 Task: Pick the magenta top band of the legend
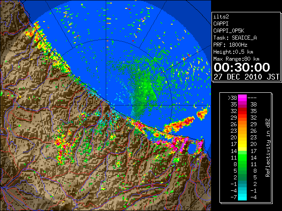point(242,98)
